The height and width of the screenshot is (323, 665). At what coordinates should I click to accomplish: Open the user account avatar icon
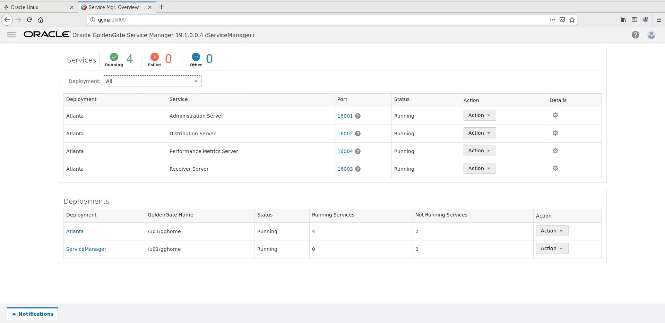tap(651, 35)
